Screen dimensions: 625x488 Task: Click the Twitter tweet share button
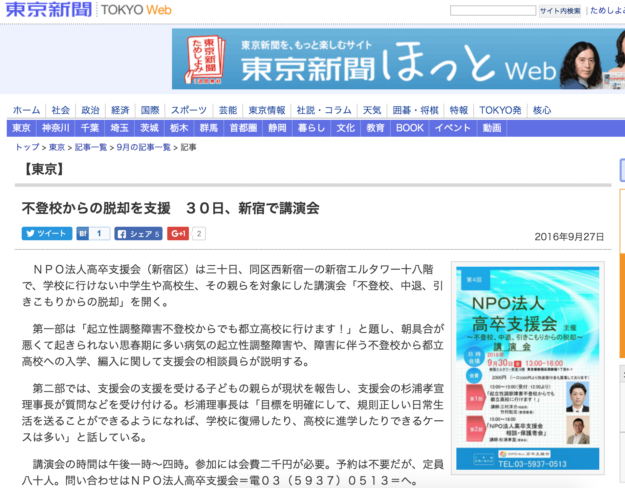click(x=47, y=234)
